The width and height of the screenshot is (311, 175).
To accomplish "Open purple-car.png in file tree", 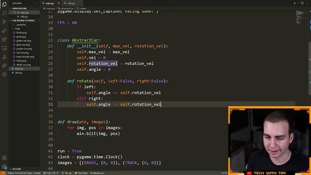I will point(24,49).
